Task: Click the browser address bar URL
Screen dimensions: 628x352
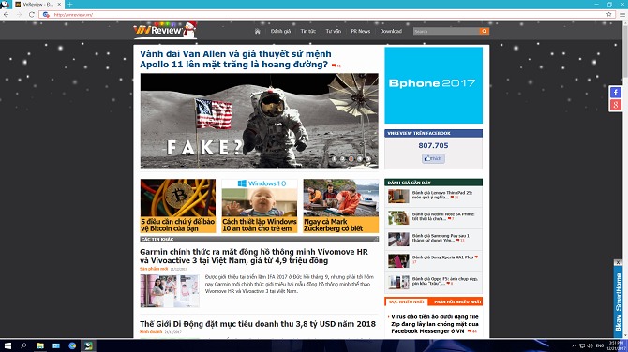Action: tap(73, 14)
